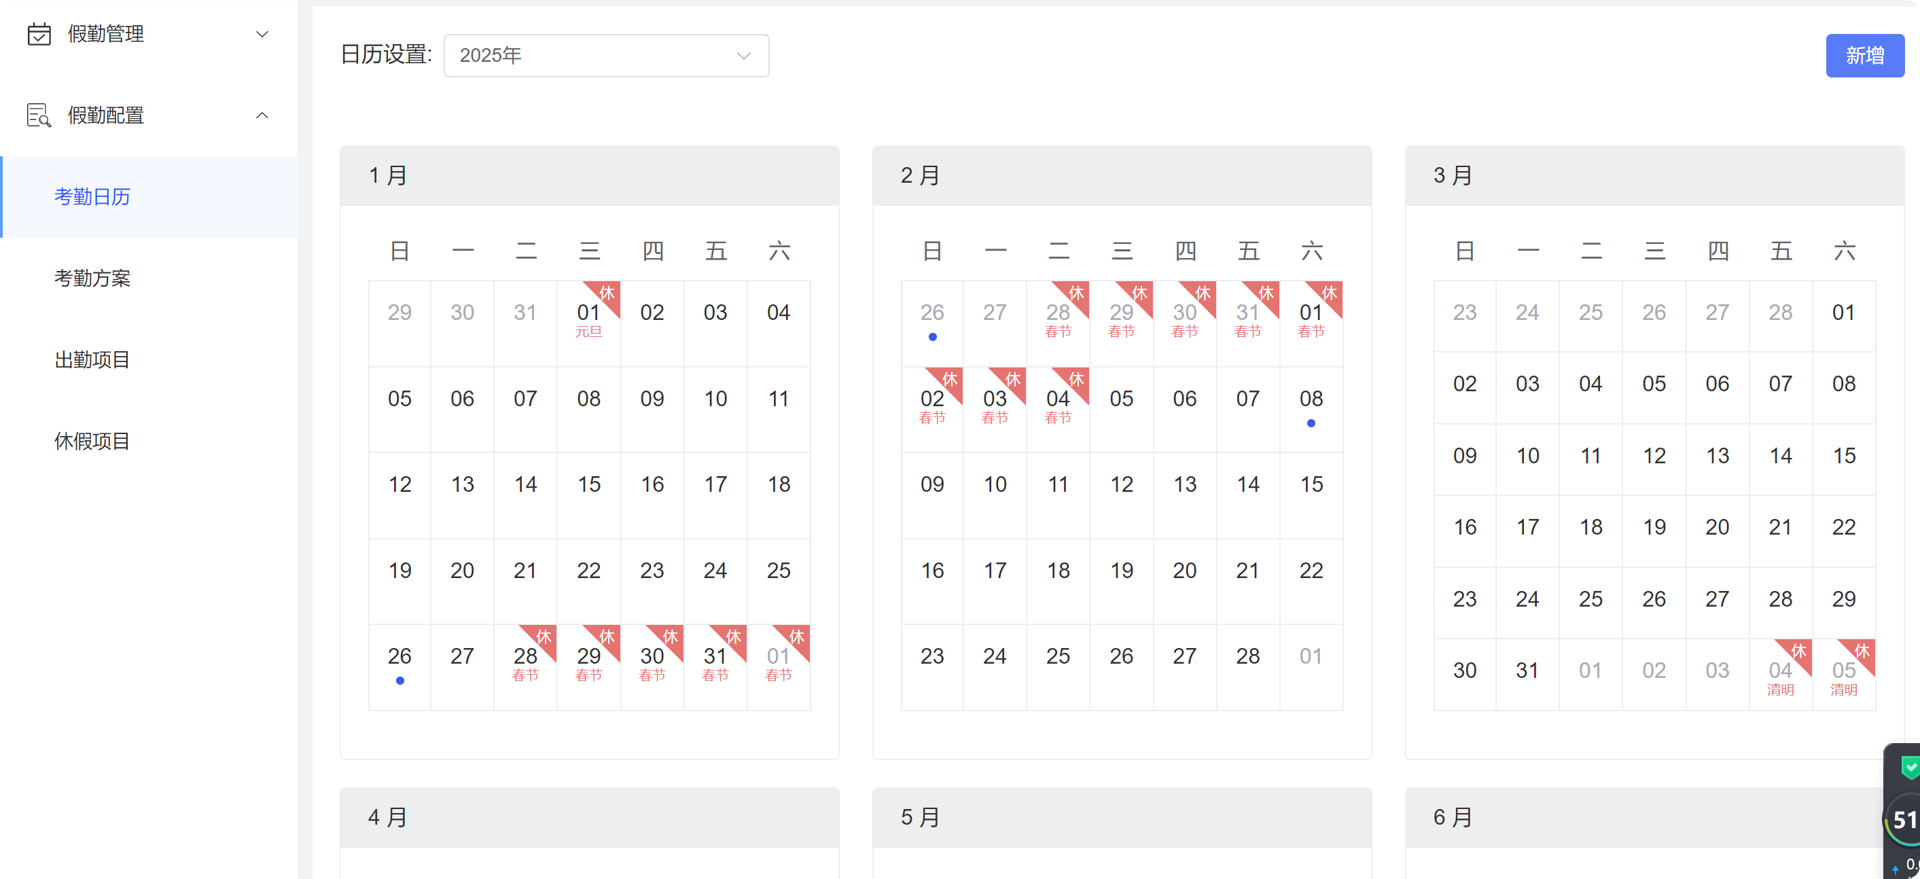Click the blue dot under February 08
This screenshot has width=1920, height=879.
[x=1311, y=423]
